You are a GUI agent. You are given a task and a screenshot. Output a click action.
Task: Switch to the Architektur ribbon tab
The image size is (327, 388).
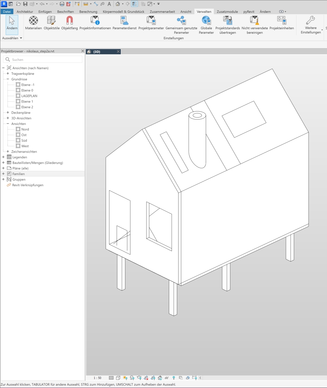click(25, 12)
